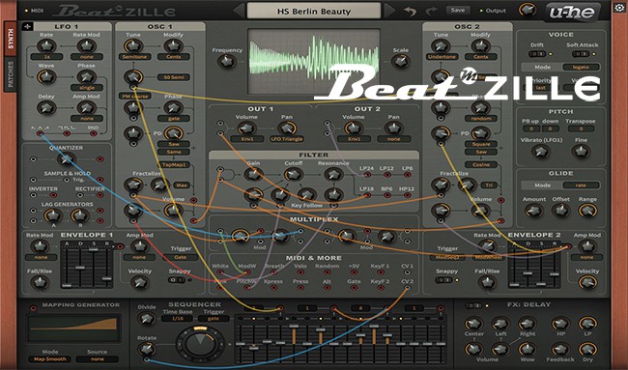
Task: Click the ModW jack in MIDI & More
Action: point(246,272)
